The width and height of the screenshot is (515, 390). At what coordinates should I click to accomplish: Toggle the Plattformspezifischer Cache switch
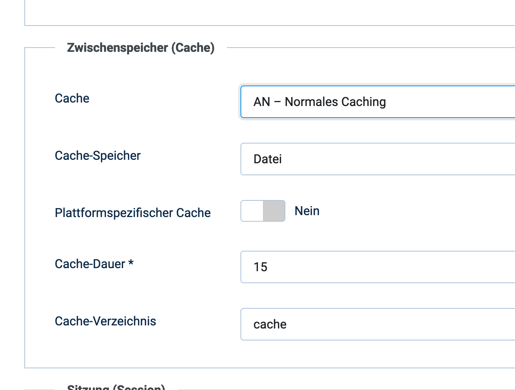(x=263, y=211)
